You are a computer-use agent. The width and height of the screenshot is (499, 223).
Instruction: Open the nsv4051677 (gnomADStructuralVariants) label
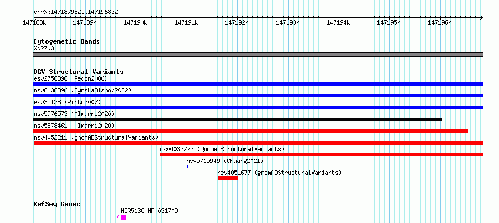[x=279, y=173]
